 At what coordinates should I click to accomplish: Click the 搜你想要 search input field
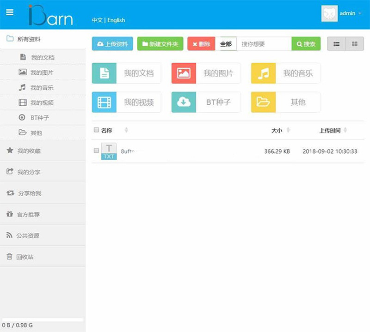264,44
